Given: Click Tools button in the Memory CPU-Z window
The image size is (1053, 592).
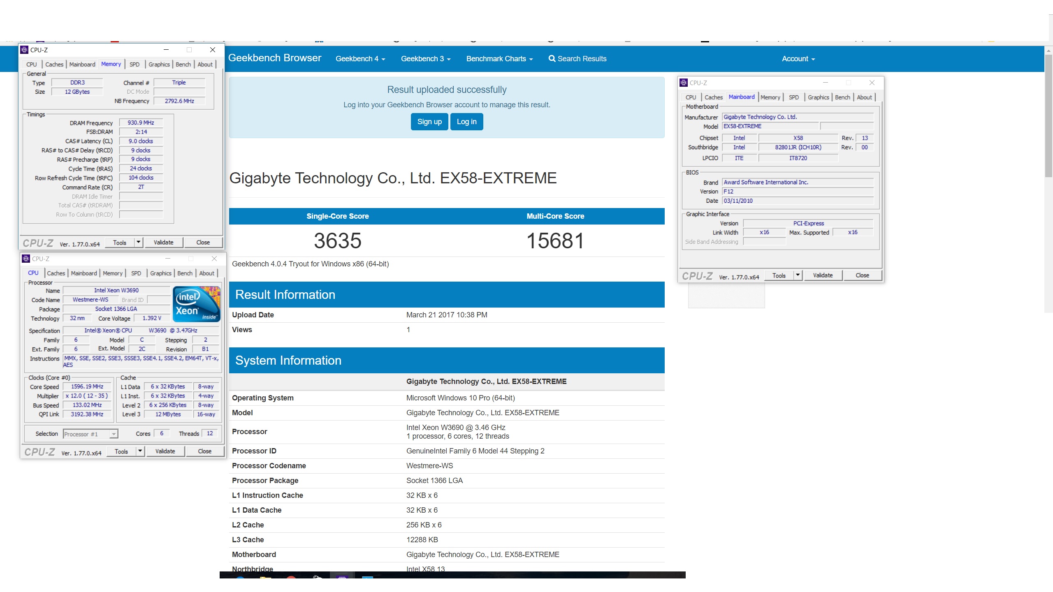Looking at the screenshot, I should point(120,243).
